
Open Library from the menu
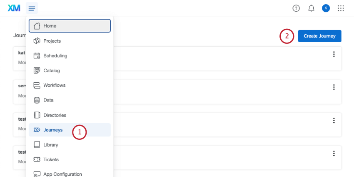click(x=50, y=145)
